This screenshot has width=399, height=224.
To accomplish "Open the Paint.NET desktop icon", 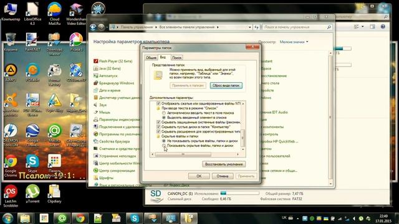I will [32, 42].
